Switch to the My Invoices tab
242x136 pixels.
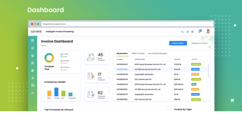tap(122, 53)
